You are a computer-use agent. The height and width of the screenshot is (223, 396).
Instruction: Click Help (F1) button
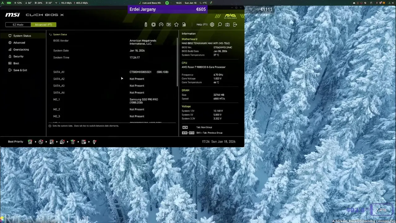202,24
